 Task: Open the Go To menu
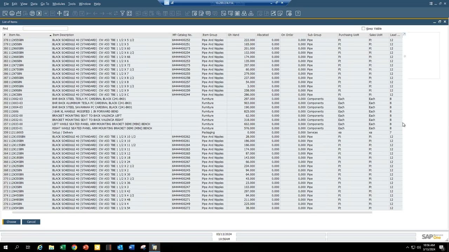(x=45, y=4)
